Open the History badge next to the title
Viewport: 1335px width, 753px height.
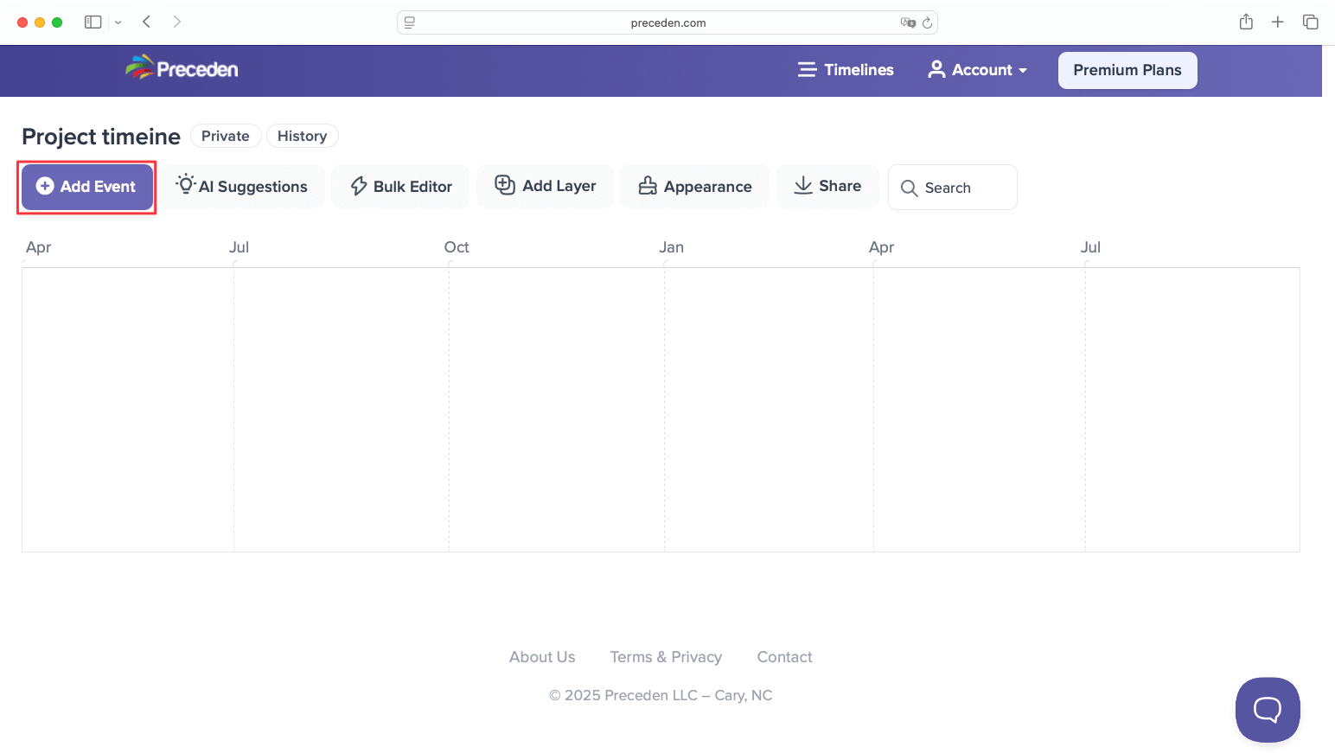click(302, 136)
